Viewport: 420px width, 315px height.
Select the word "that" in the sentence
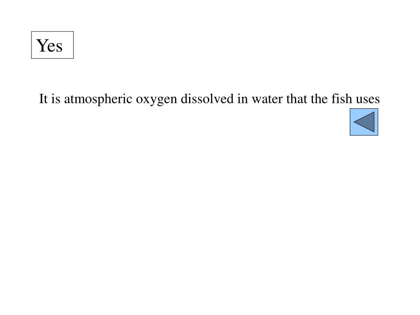pyautogui.click(x=297, y=99)
